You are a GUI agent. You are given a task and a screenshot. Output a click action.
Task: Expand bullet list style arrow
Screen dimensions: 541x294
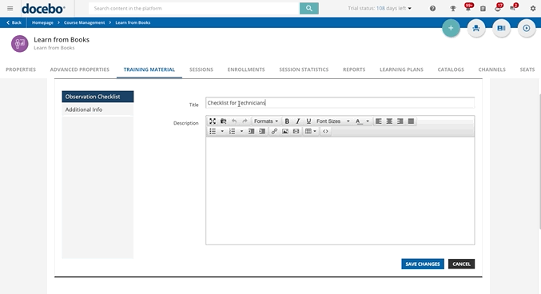(x=222, y=131)
